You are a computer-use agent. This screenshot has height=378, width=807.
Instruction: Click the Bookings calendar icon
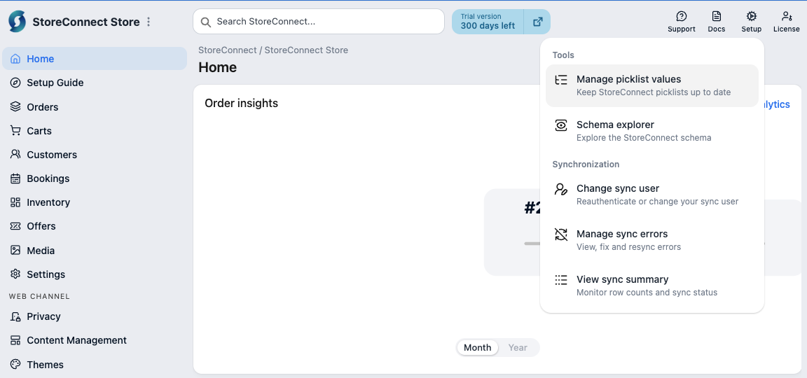pyautogui.click(x=15, y=178)
